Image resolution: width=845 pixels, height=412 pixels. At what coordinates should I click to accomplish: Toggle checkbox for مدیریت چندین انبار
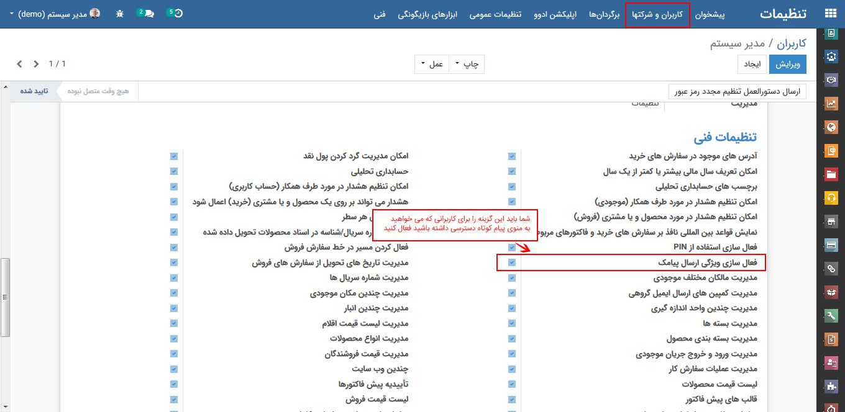174,308
